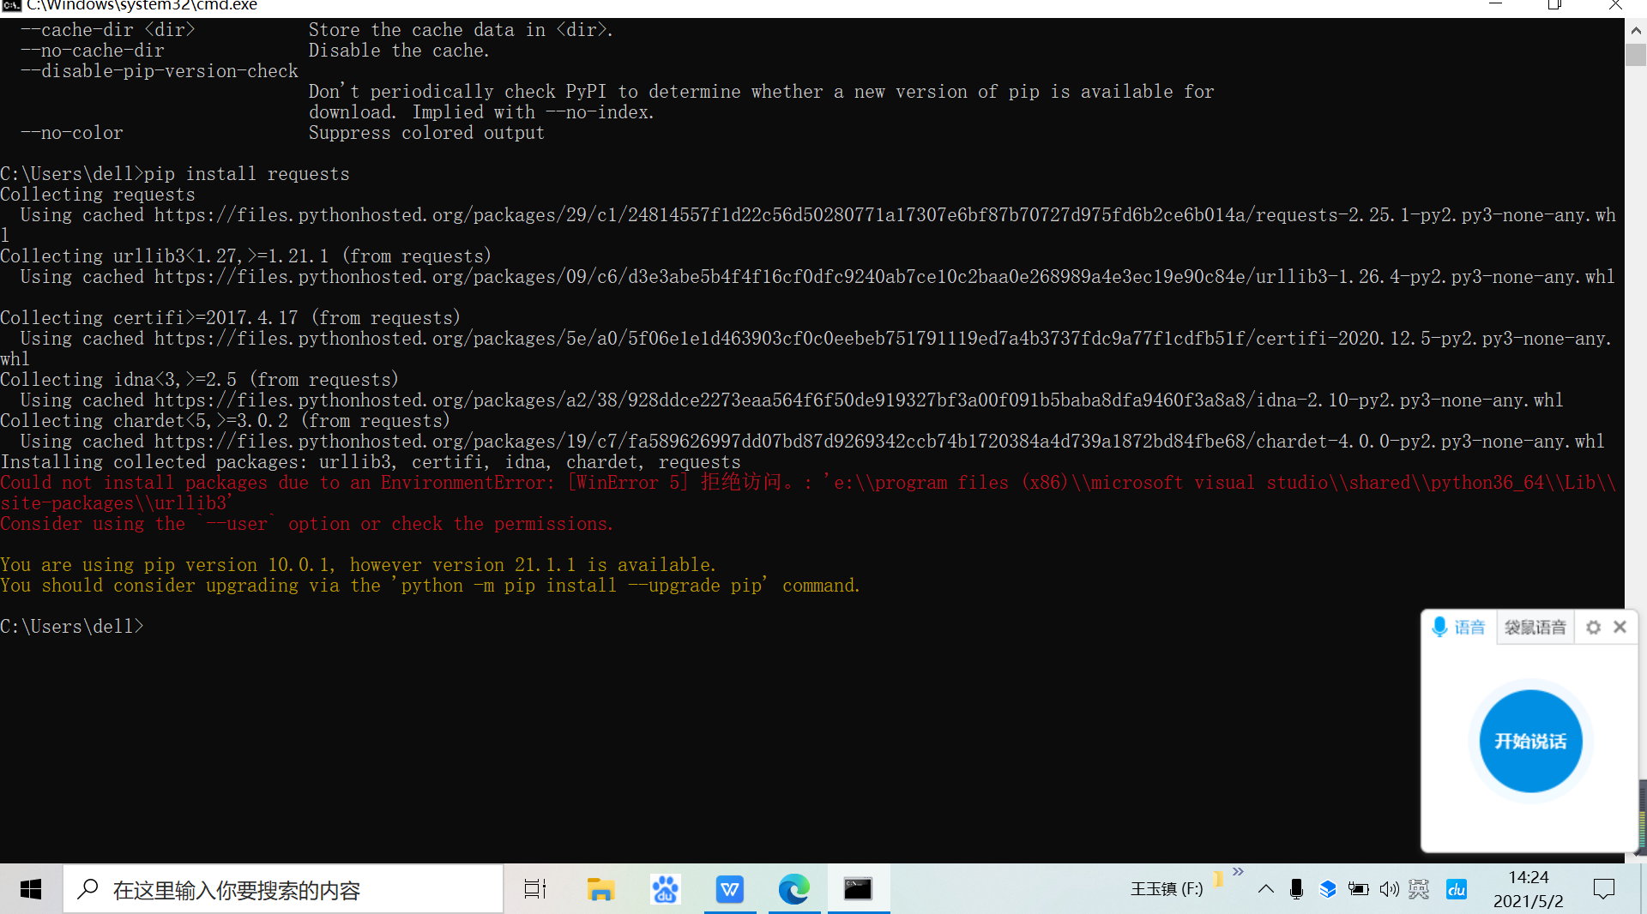The width and height of the screenshot is (1647, 914).
Task: Toggle the 英 input language indicator
Action: (1419, 889)
